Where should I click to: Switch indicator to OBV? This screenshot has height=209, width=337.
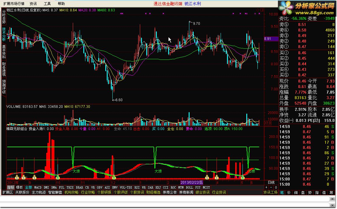click(99, 187)
